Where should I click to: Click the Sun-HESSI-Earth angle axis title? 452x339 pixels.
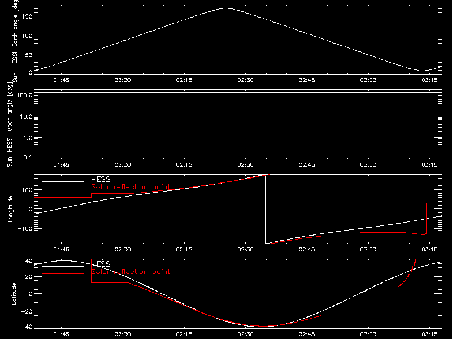pos(15,41)
